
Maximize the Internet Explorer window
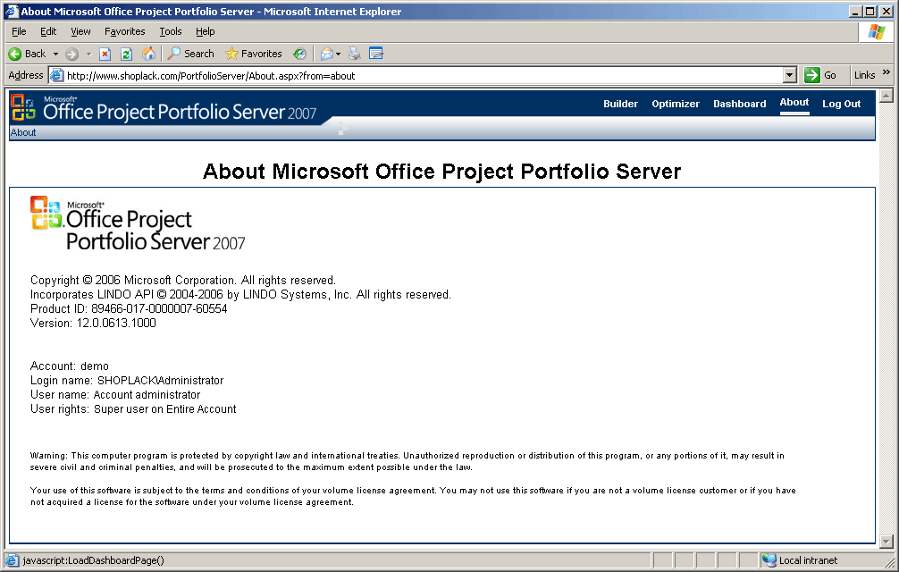[870, 12]
